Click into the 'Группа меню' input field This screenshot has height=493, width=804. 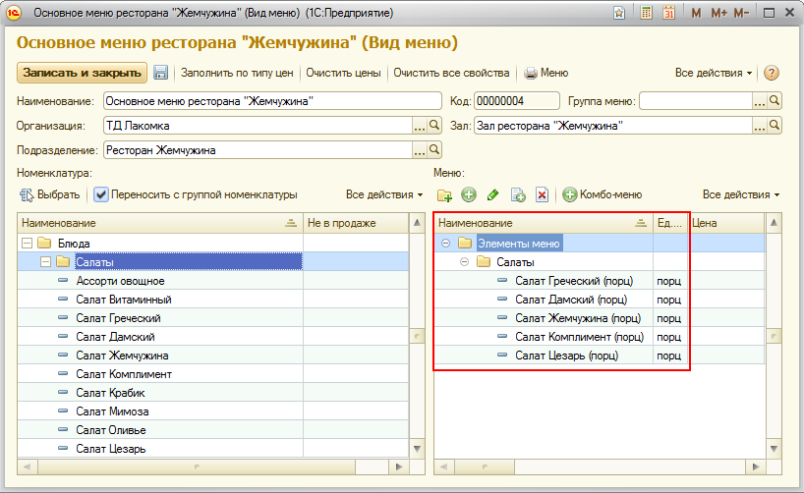coord(696,101)
